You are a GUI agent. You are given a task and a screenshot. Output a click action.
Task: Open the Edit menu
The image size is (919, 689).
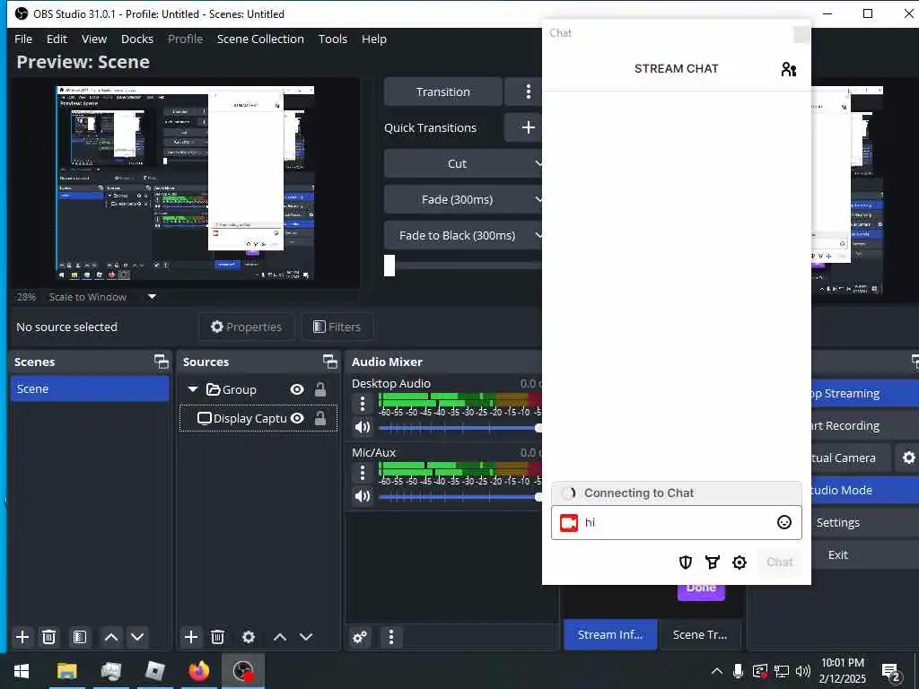coord(57,39)
